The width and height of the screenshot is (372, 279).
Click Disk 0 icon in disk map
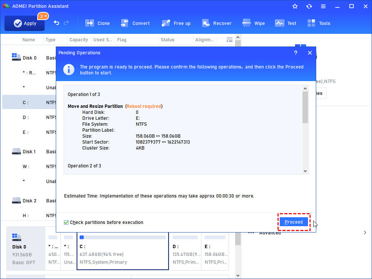click(16, 237)
